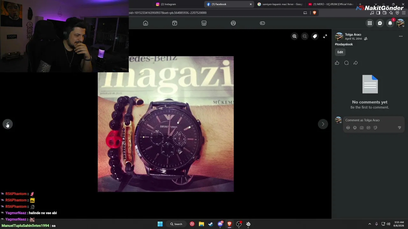Image resolution: width=408 pixels, height=229 pixels.
Task: Enter fullscreen photo view
Action: [x=325, y=36]
